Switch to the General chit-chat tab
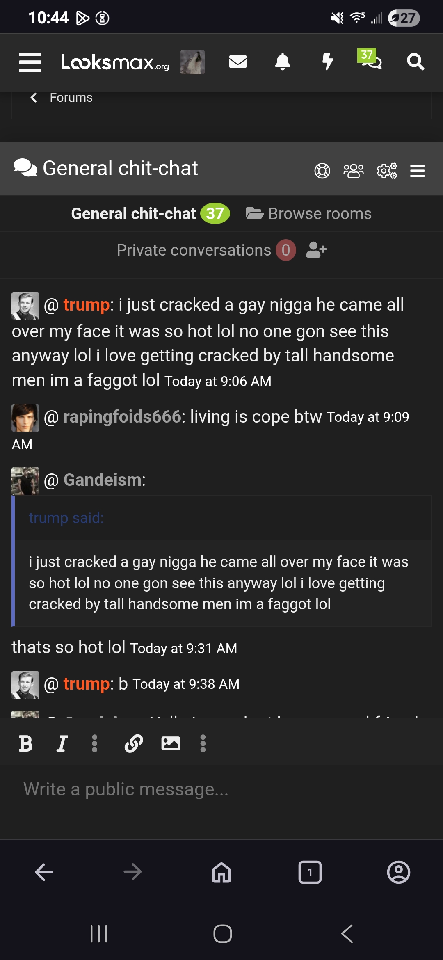The height and width of the screenshot is (960, 443). pos(150,214)
